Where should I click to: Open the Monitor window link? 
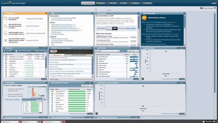[130, 28]
